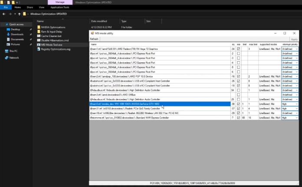Check msi for irq 54 High Definition Audio Controller
Image resolution: width=302 pixels, height=187 pixels.
(239, 90)
